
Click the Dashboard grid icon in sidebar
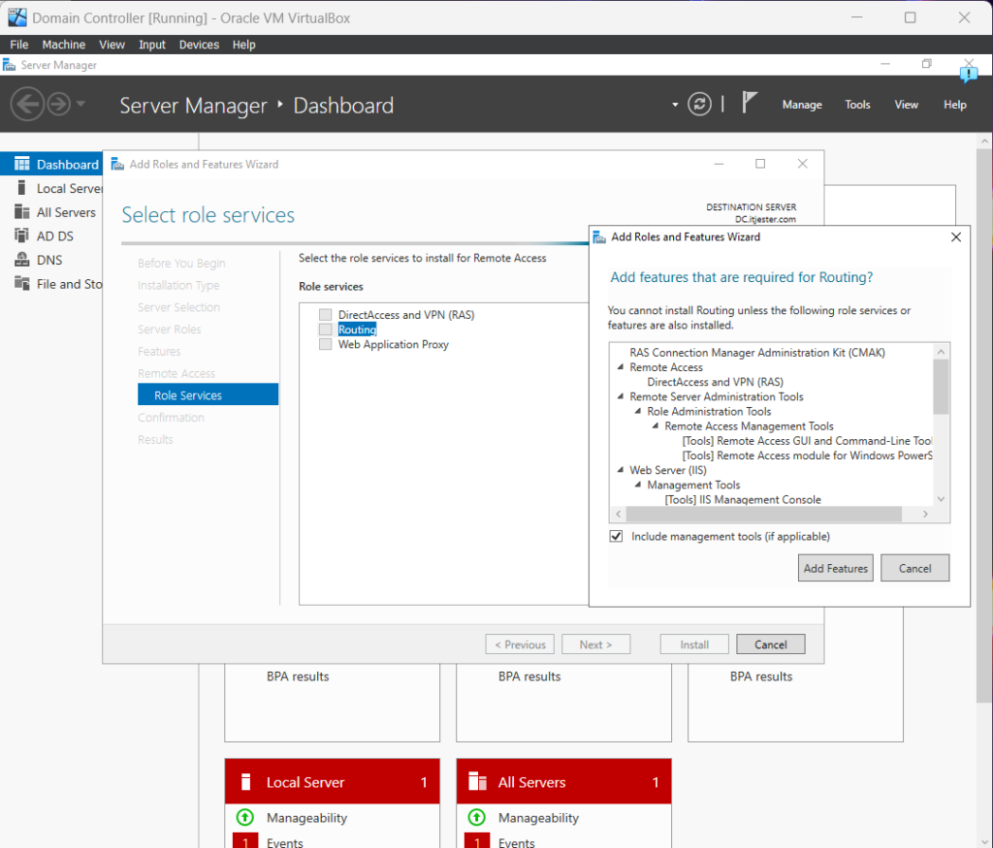(x=21, y=165)
